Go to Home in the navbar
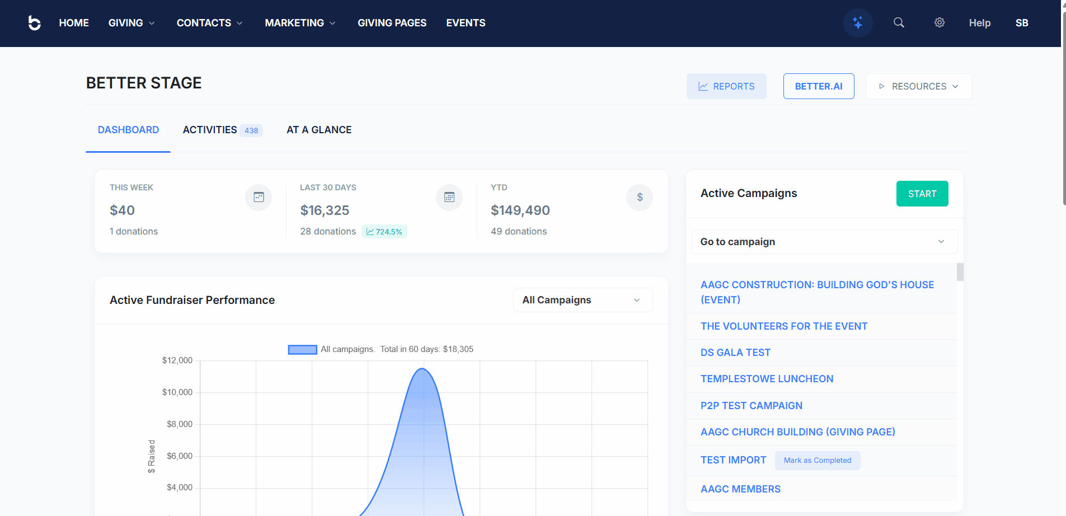This screenshot has height=516, width=1066. 74,23
